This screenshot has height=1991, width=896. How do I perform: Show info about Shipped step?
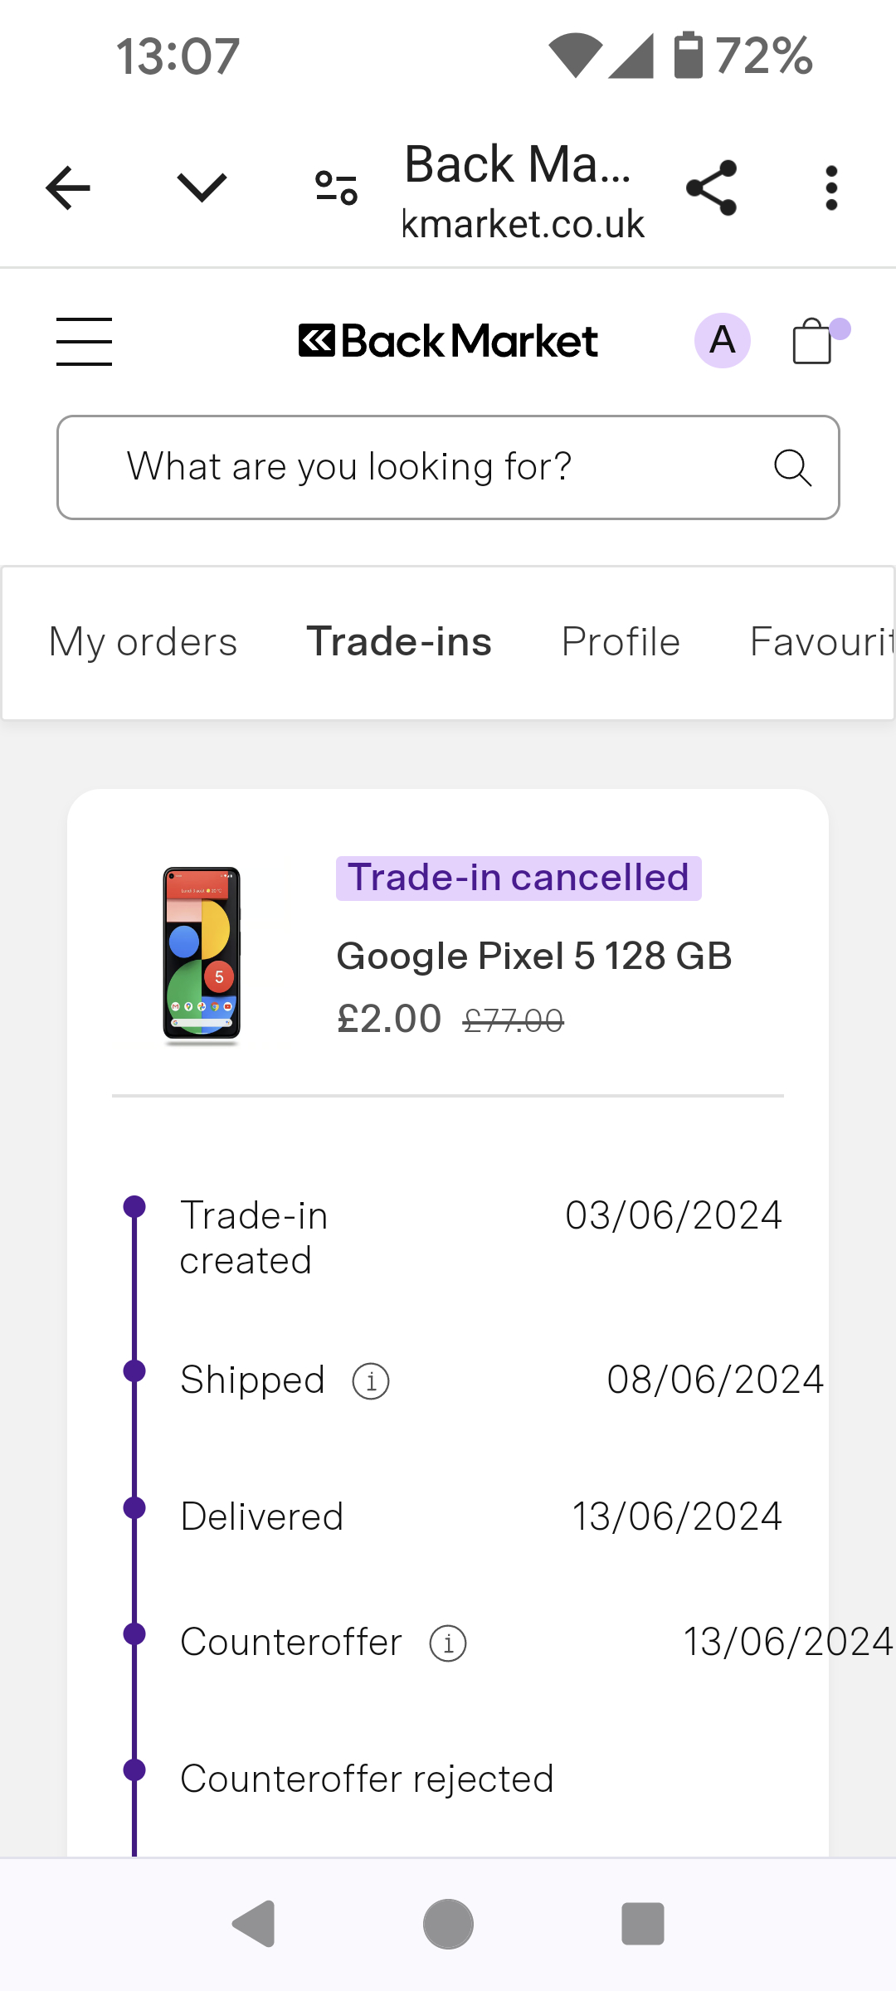click(x=371, y=1381)
